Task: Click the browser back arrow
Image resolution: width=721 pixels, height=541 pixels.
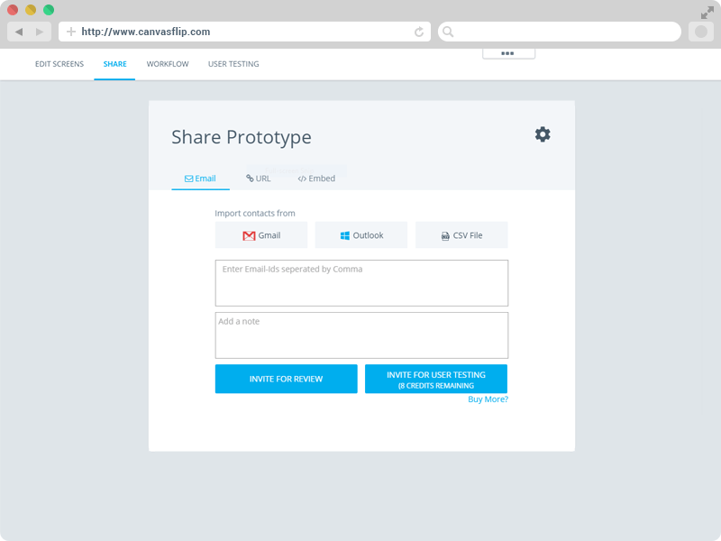Action: 19,32
